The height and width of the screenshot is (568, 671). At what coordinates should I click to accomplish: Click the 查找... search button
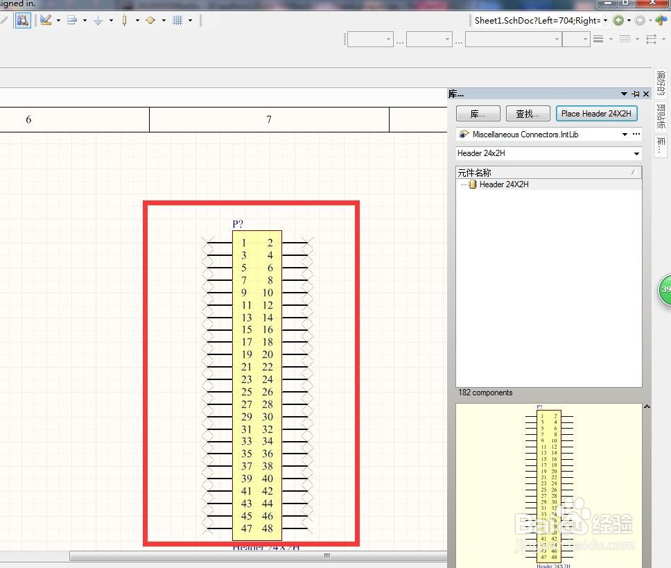pos(528,114)
